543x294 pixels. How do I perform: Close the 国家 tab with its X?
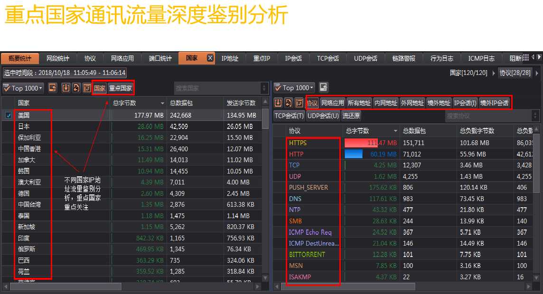pyautogui.click(x=210, y=58)
